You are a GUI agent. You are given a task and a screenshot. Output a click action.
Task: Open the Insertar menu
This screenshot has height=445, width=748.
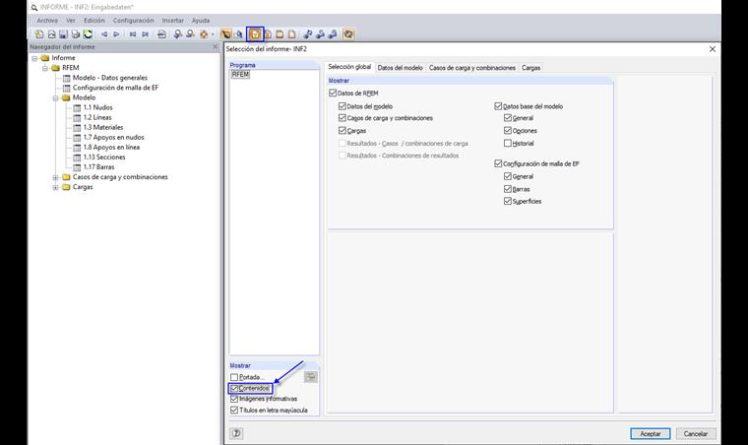pos(172,21)
